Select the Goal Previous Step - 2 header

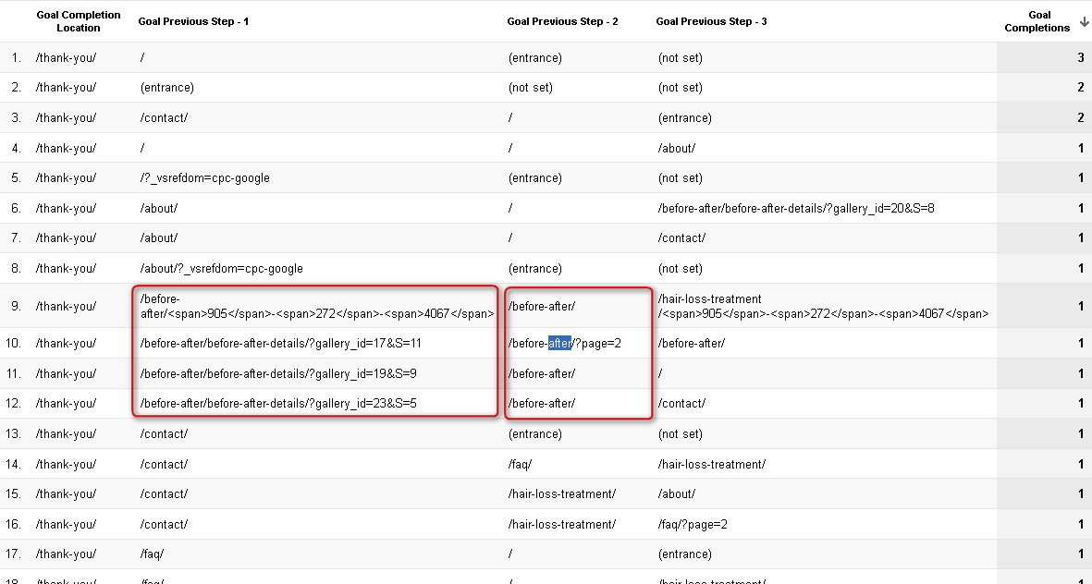click(562, 21)
